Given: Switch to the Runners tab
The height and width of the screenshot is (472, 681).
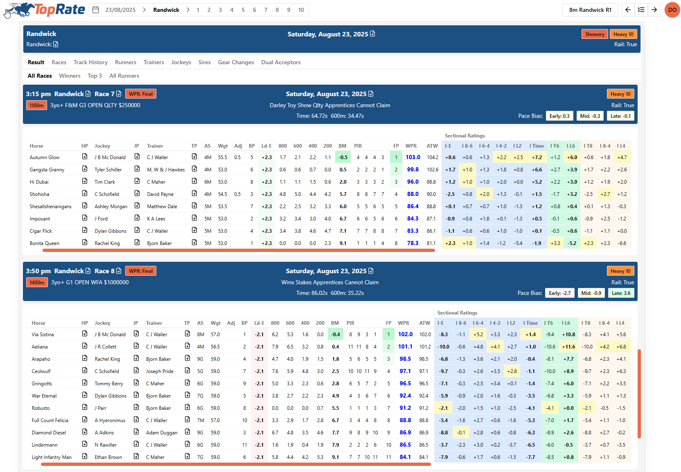Looking at the screenshot, I should click(x=126, y=62).
